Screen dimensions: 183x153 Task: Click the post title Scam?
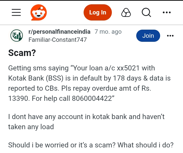(22, 53)
